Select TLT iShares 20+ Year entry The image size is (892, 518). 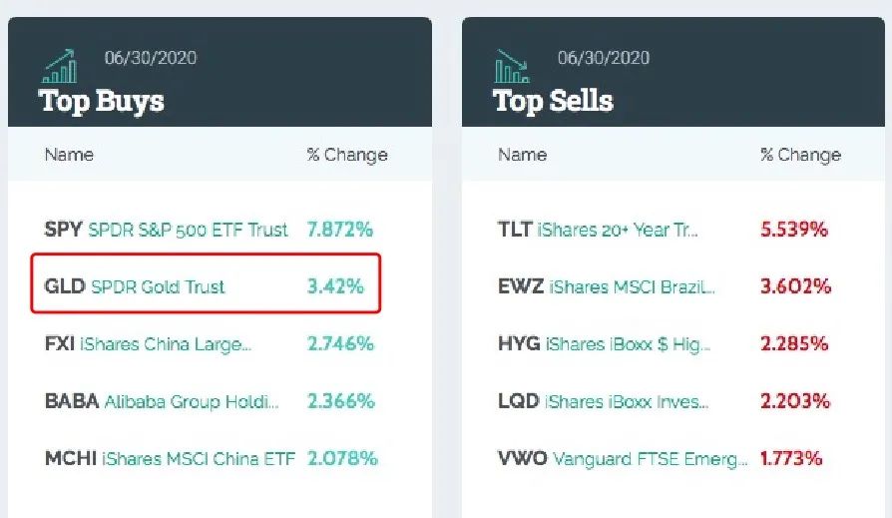(598, 230)
